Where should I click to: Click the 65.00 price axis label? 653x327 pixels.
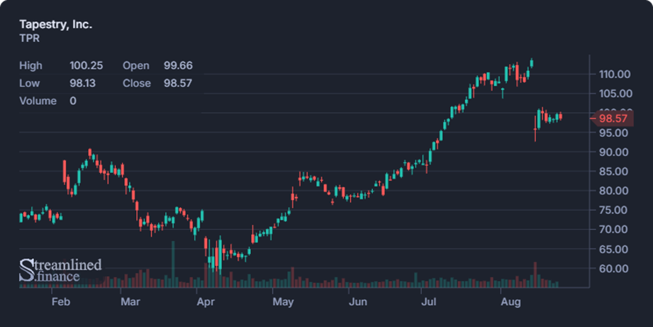tap(614, 249)
